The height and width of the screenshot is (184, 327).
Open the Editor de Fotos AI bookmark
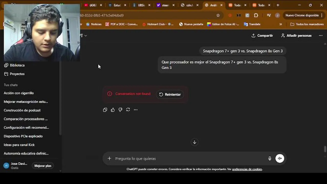click(x=223, y=24)
